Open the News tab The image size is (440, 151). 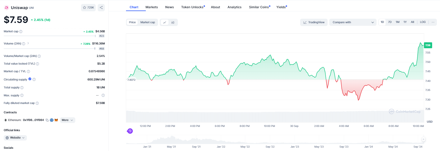170,7
